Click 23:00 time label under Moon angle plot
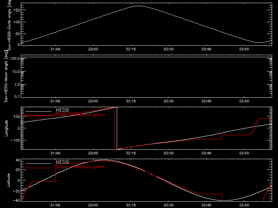This screenshot has width=278, height=208. click(244, 101)
